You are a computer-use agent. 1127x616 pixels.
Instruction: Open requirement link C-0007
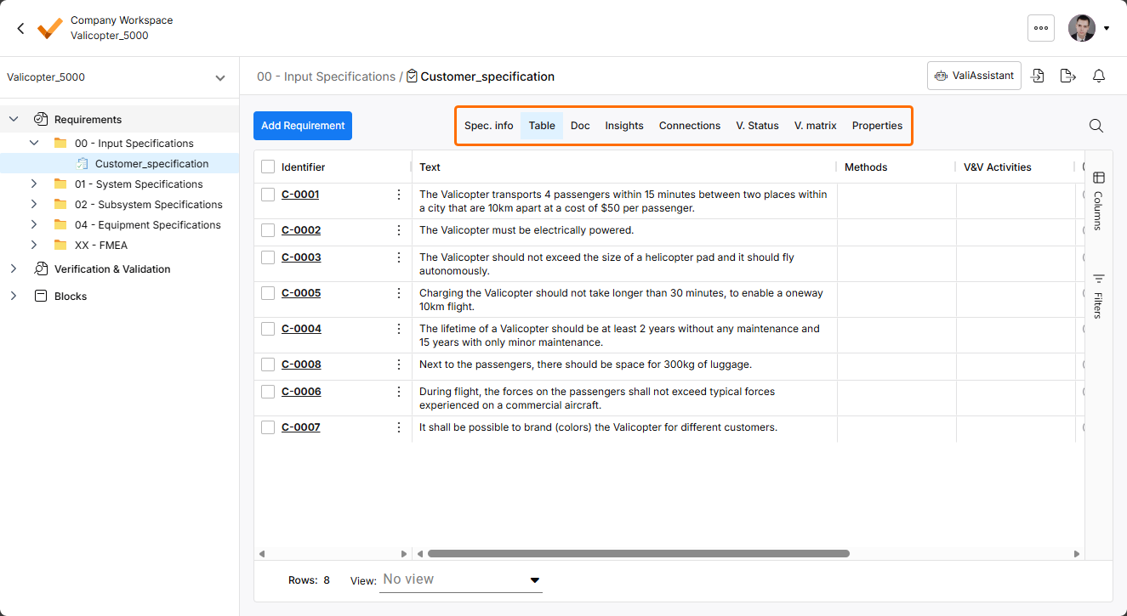[301, 427]
